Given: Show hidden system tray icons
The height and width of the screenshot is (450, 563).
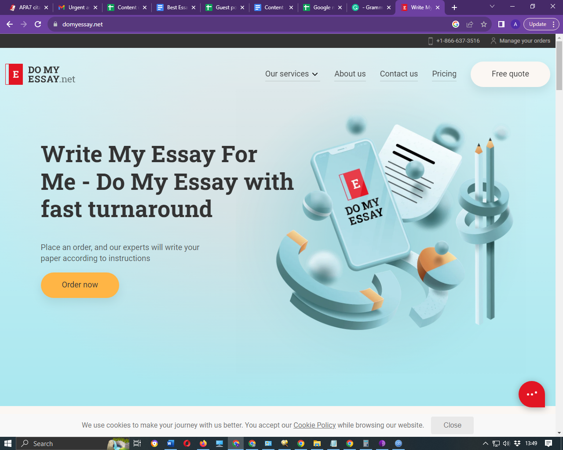Looking at the screenshot, I should pos(486,443).
